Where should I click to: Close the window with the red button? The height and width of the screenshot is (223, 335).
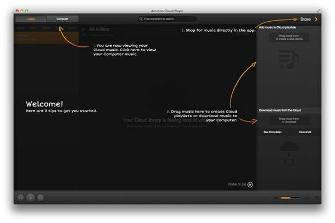17,11
